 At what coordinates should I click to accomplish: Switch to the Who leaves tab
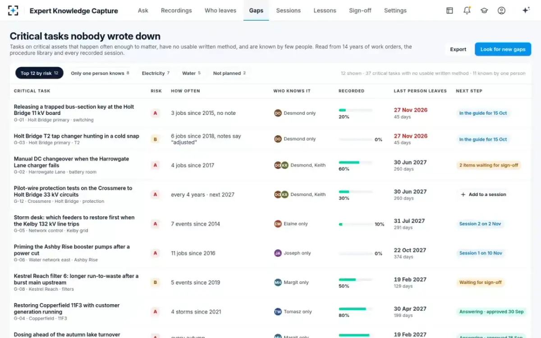[220, 10]
